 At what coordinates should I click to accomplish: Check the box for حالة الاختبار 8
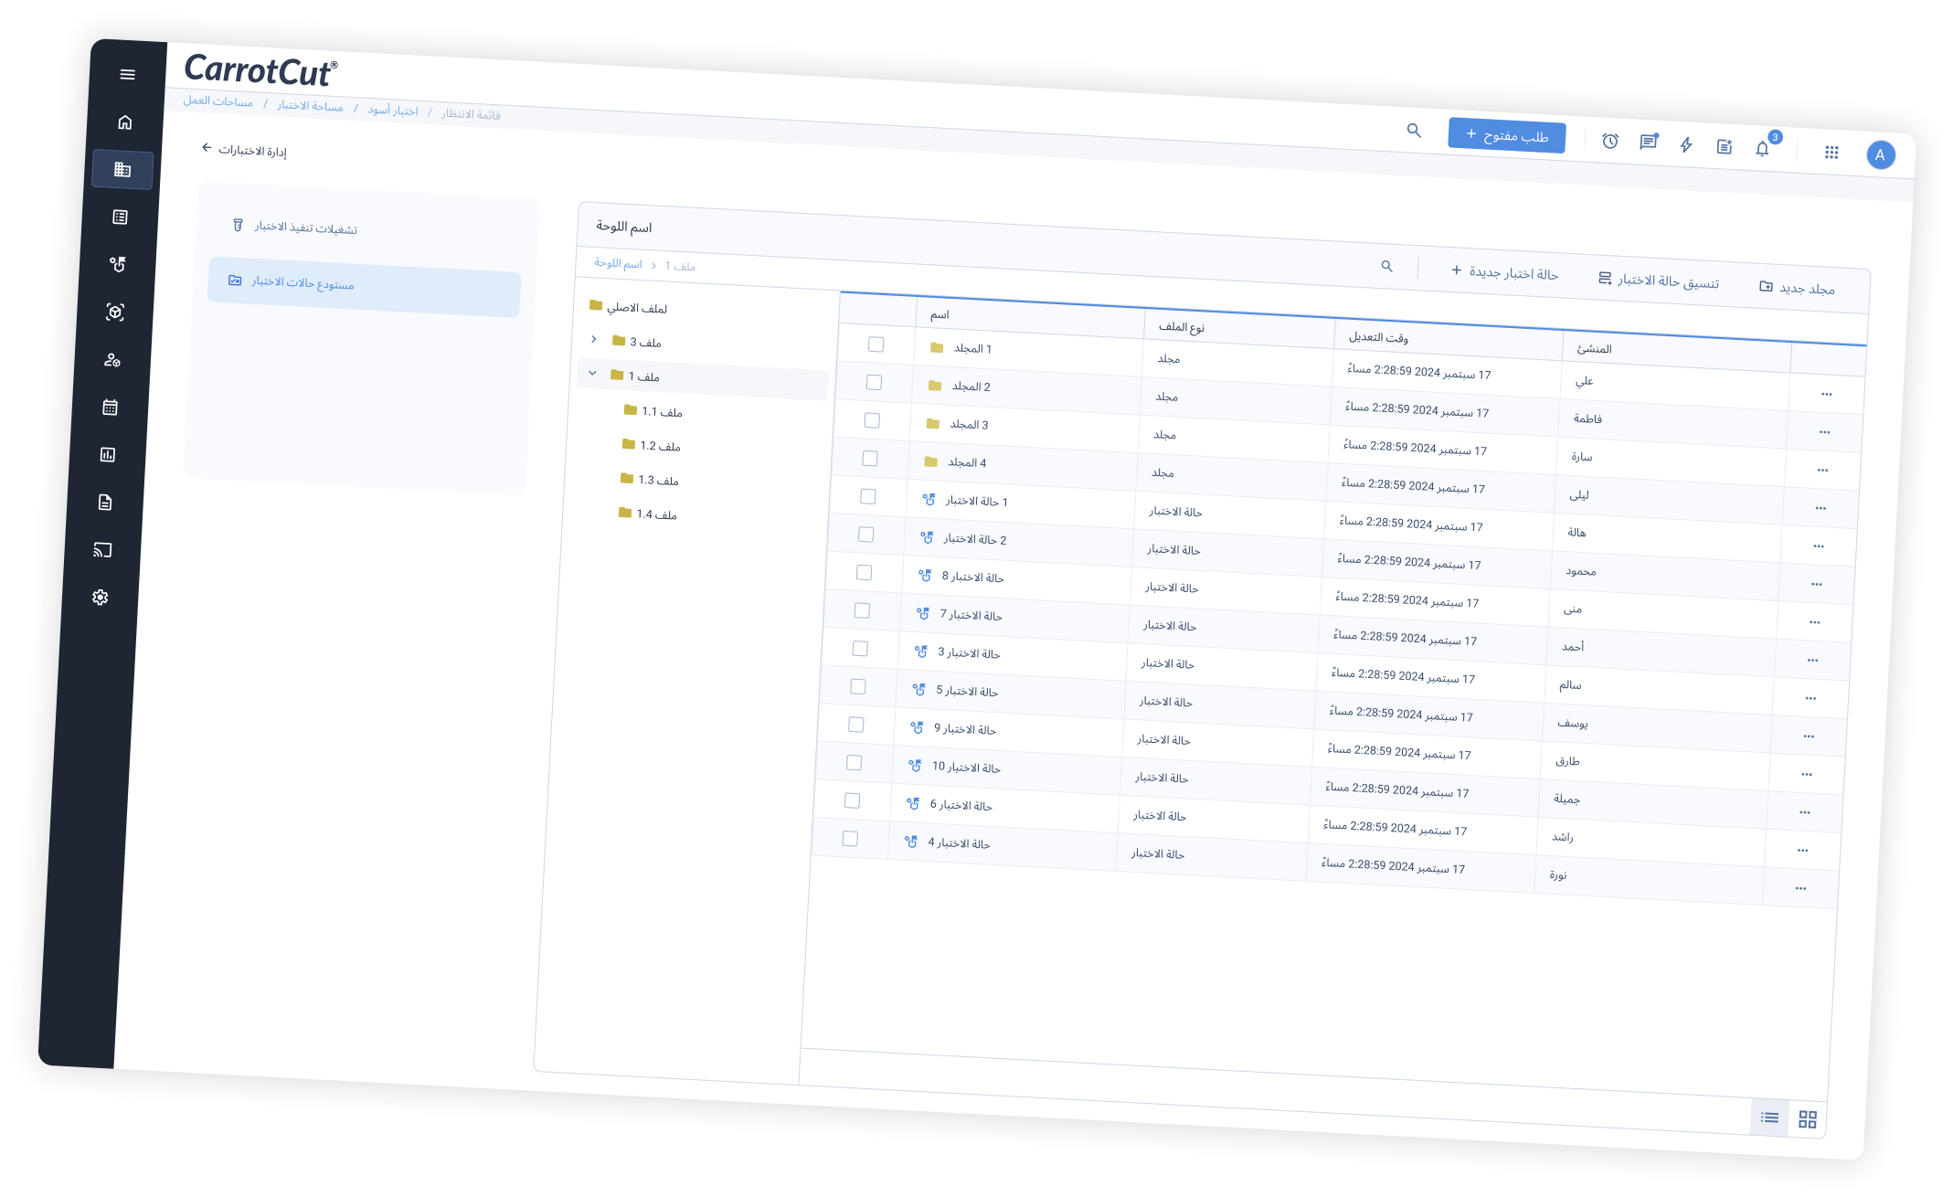pyautogui.click(x=864, y=572)
